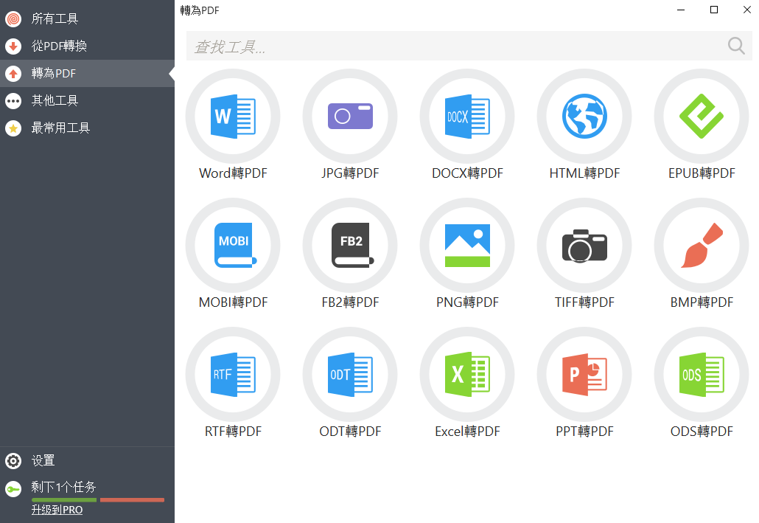Open the TIFF轉PDF camera icon
The height and width of the screenshot is (523, 759).
tap(584, 245)
